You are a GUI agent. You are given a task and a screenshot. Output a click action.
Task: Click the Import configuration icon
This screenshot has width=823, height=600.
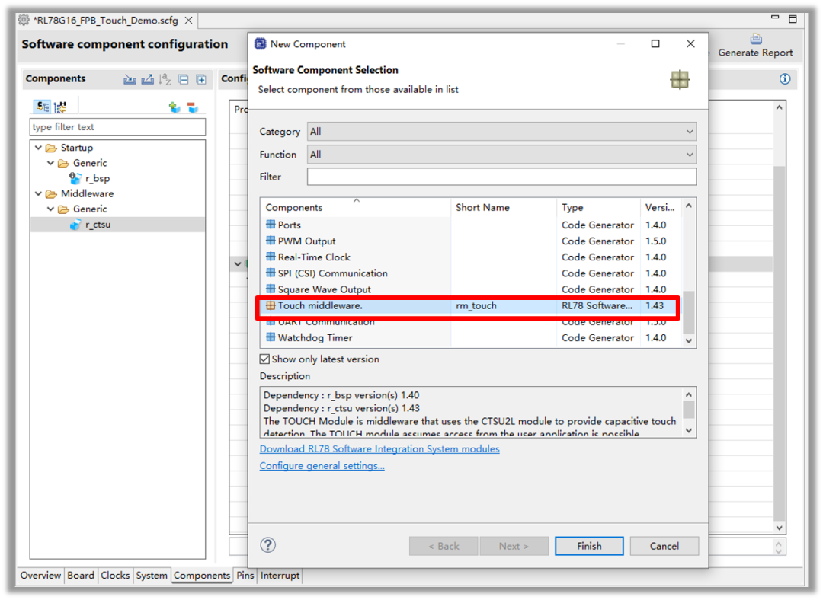(x=130, y=79)
